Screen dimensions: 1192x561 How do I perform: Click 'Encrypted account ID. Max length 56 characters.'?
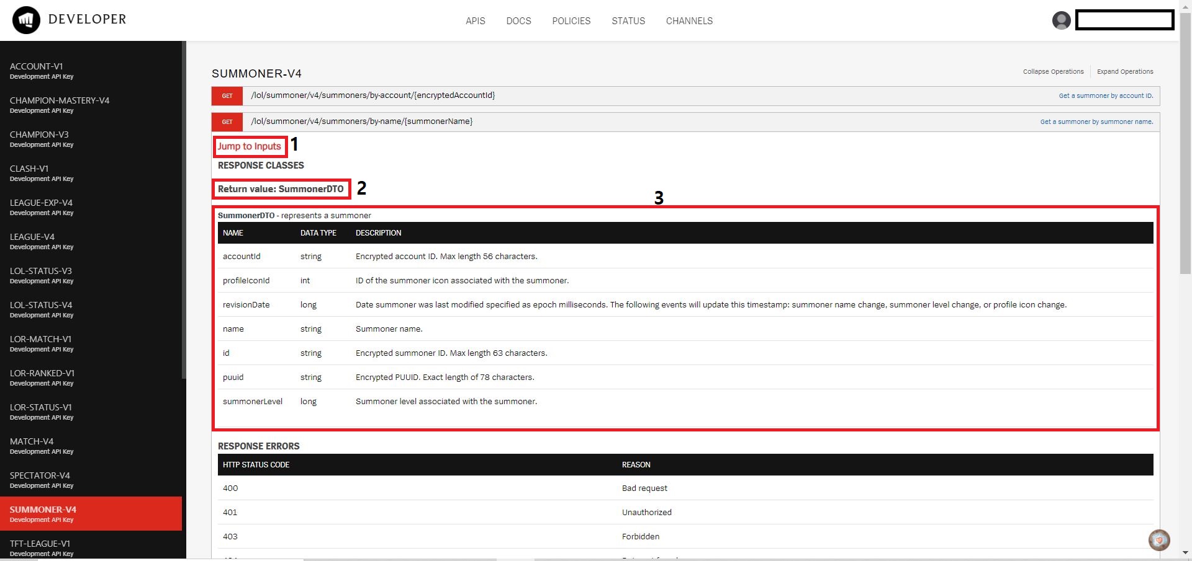click(x=446, y=256)
